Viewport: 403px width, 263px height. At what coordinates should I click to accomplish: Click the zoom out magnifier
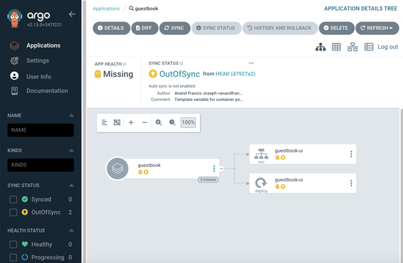(172, 122)
